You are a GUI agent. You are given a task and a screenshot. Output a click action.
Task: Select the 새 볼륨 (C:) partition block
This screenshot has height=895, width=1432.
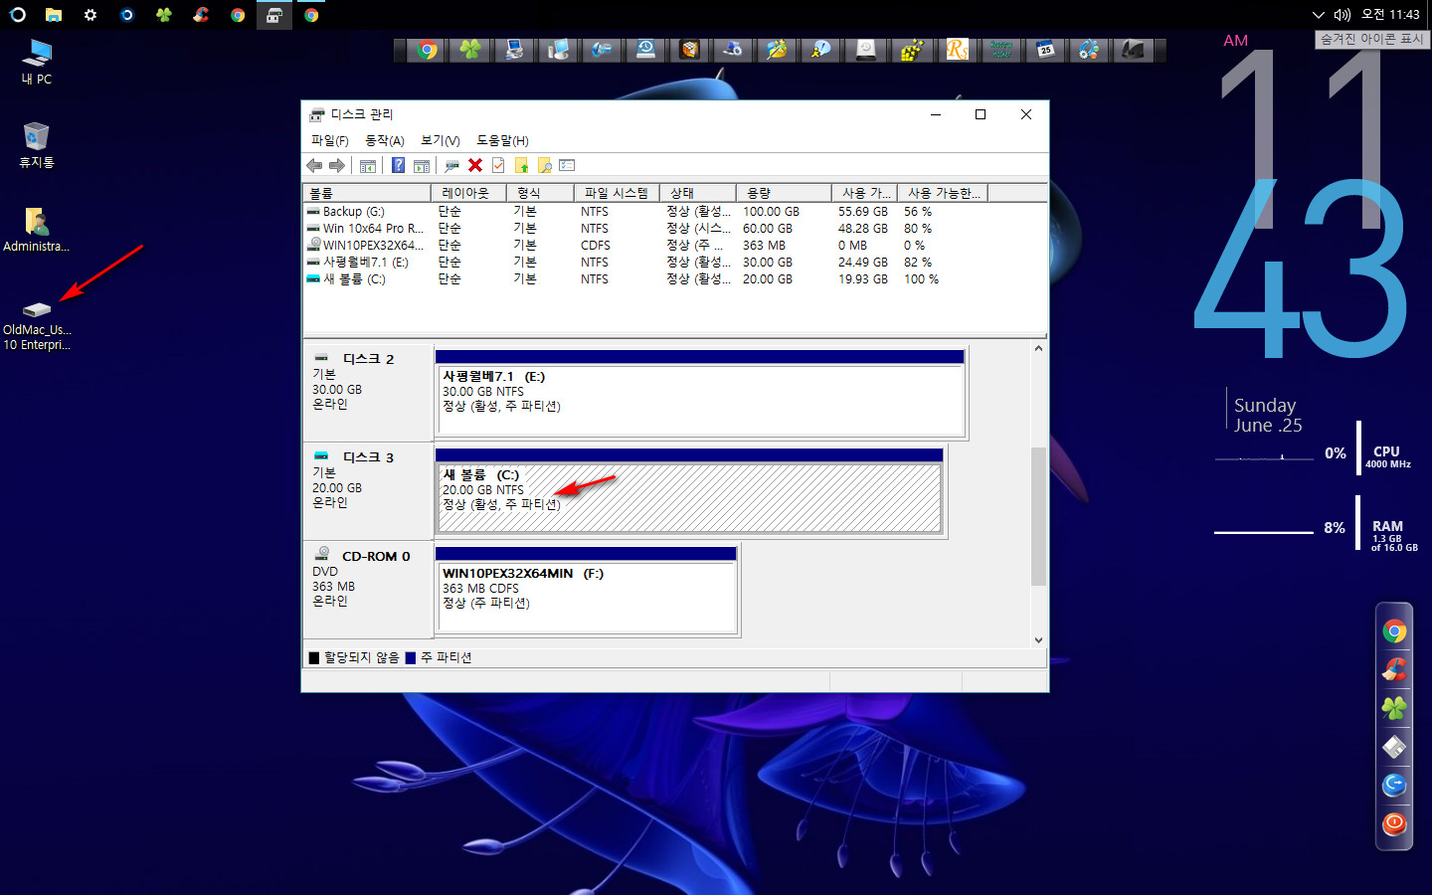[689, 491]
